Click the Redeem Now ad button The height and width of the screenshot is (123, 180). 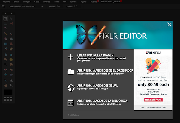153,100
